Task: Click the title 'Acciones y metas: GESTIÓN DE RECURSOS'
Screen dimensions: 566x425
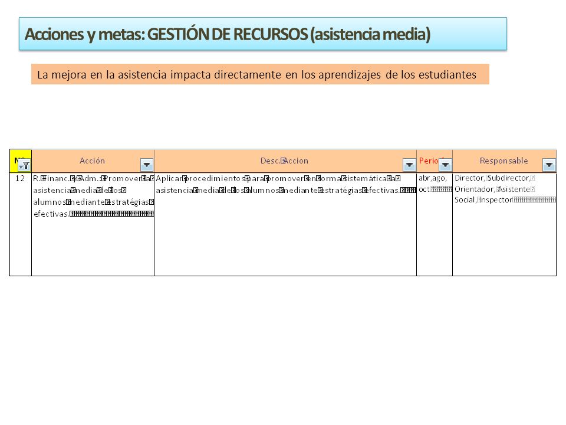Action: (x=263, y=34)
